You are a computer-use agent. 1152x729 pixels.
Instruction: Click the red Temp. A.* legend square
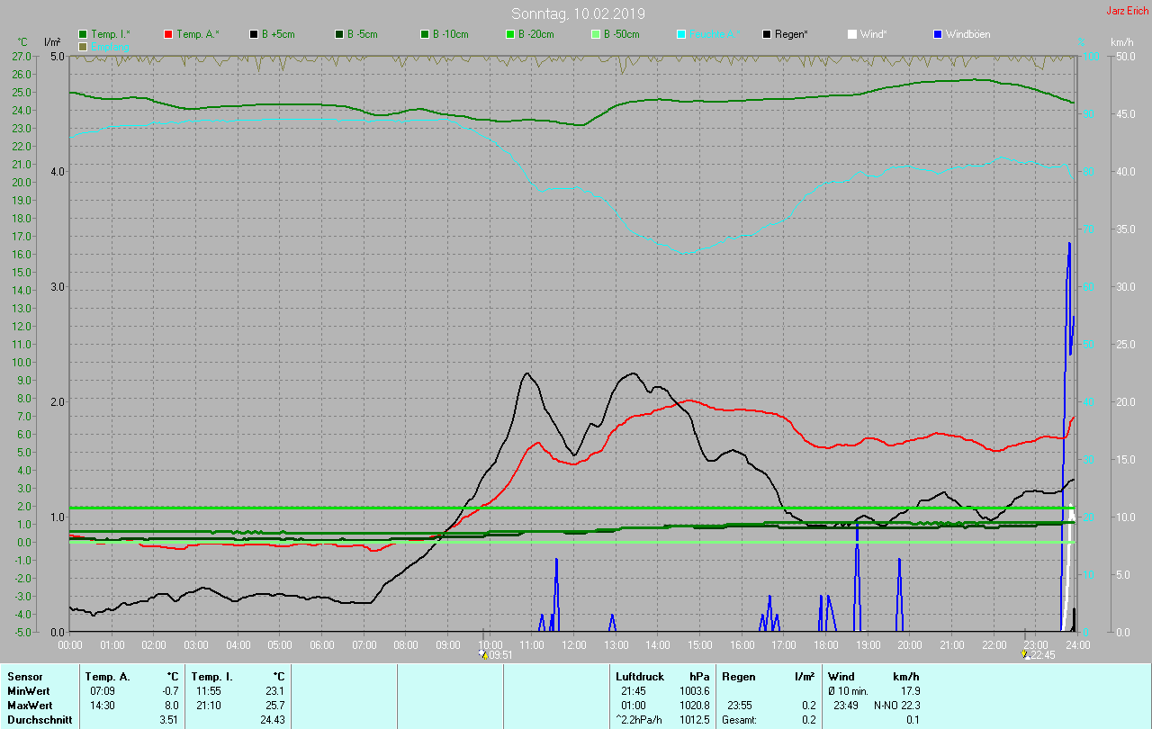[x=168, y=34]
